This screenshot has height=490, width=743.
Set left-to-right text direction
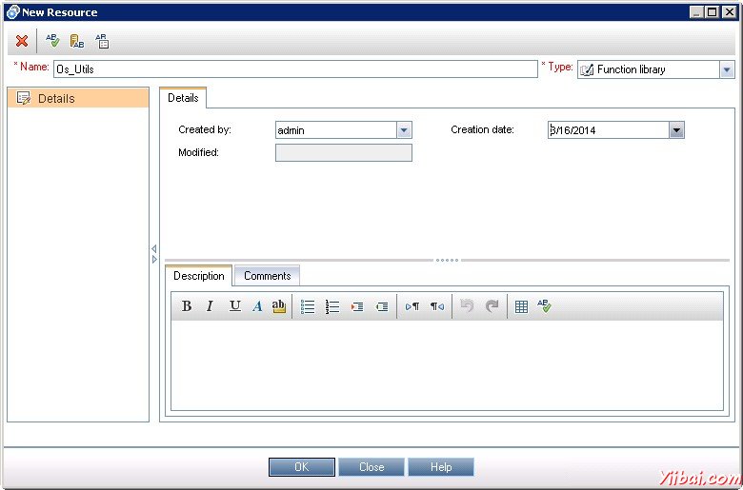[x=412, y=306]
